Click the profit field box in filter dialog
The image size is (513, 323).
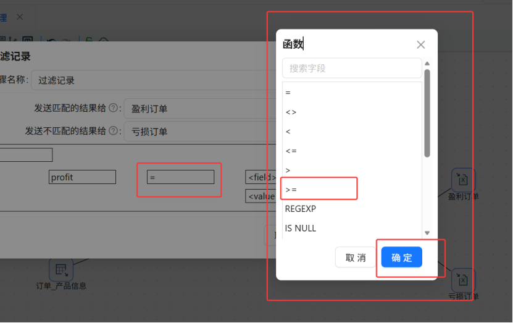click(x=82, y=177)
